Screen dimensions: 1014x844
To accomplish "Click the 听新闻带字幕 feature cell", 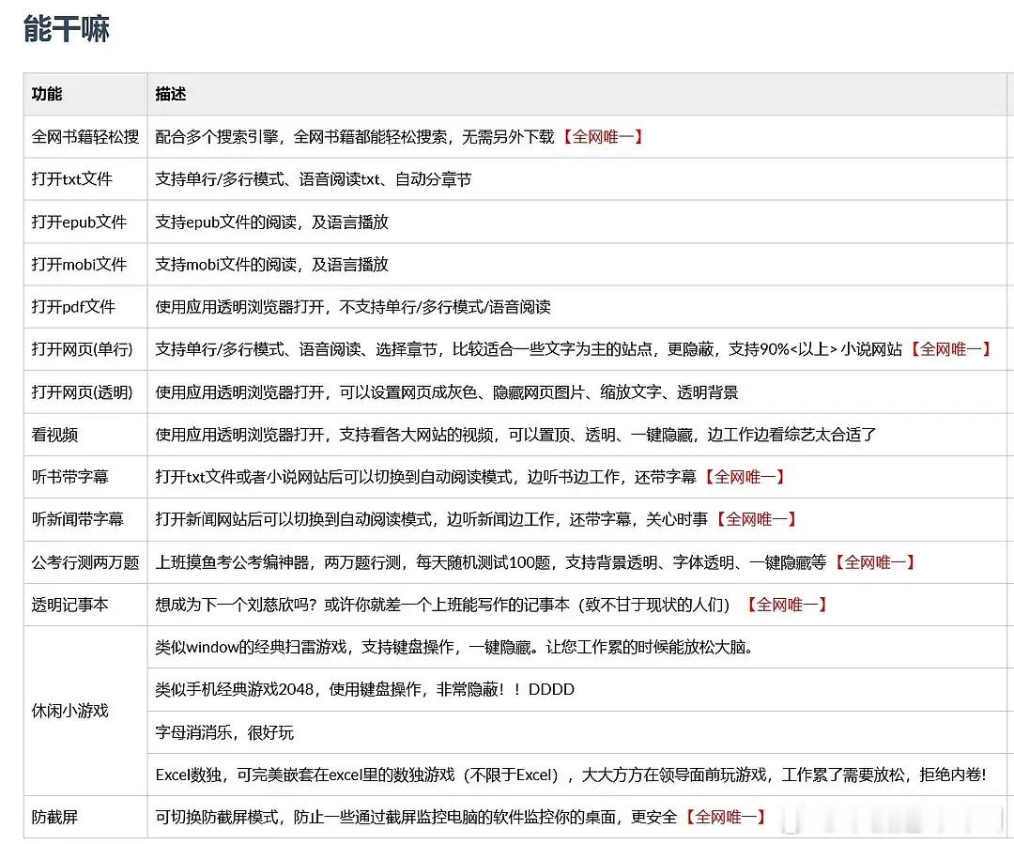I will [x=82, y=519].
